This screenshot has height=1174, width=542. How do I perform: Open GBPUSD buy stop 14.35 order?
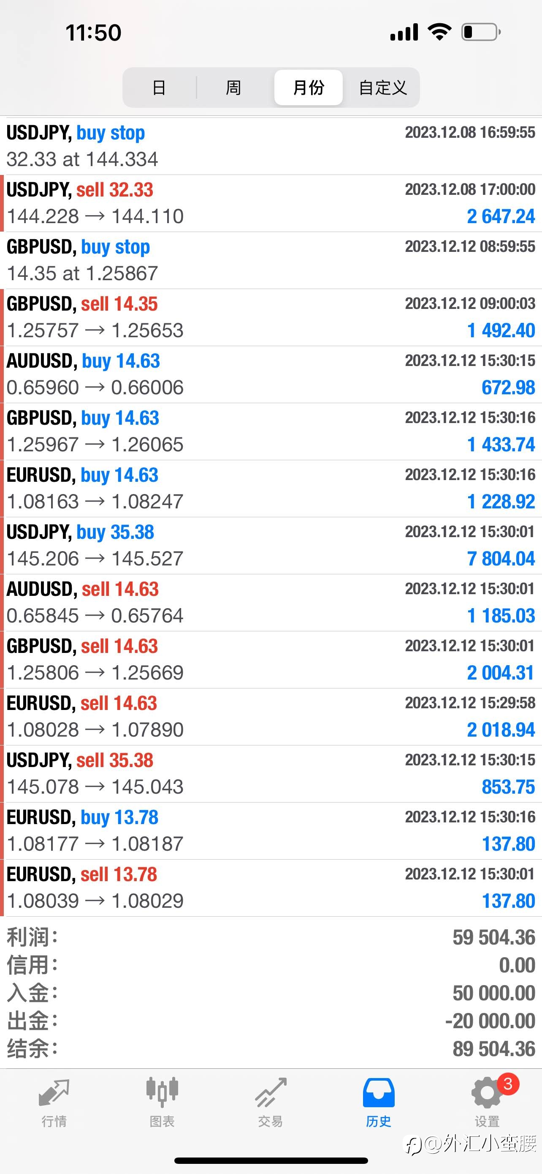pos(271,260)
